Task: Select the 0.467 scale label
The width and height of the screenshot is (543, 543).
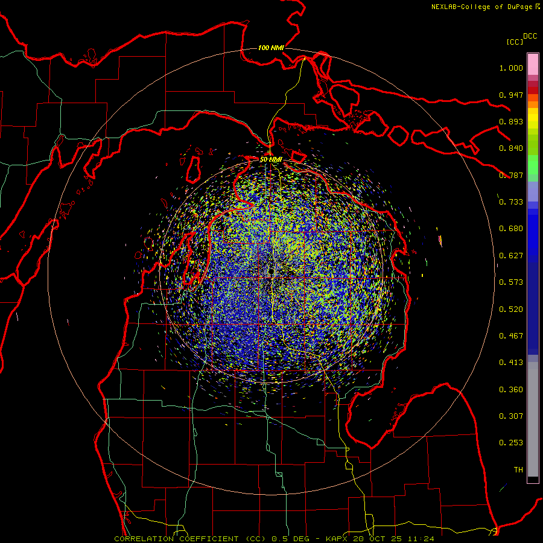Action: coord(511,336)
